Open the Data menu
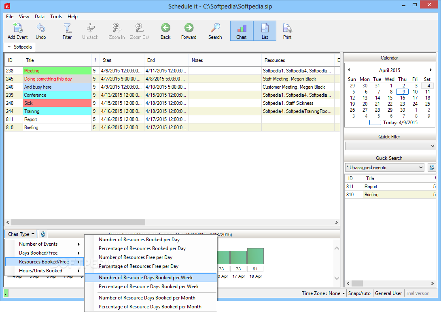The height and width of the screenshot is (312, 441). (x=40, y=16)
